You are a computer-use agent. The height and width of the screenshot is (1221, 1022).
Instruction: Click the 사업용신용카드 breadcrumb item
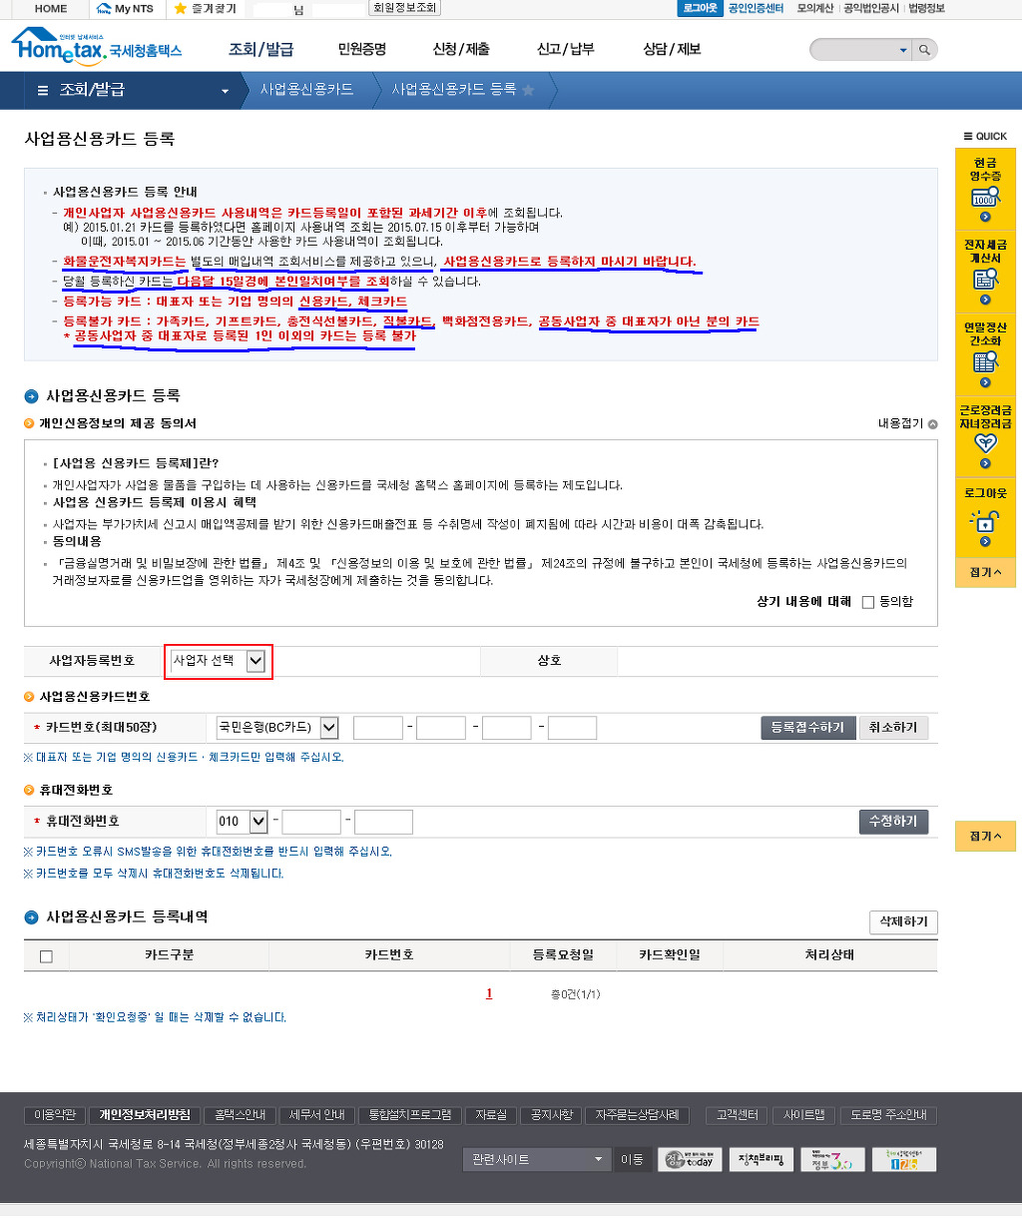point(306,90)
